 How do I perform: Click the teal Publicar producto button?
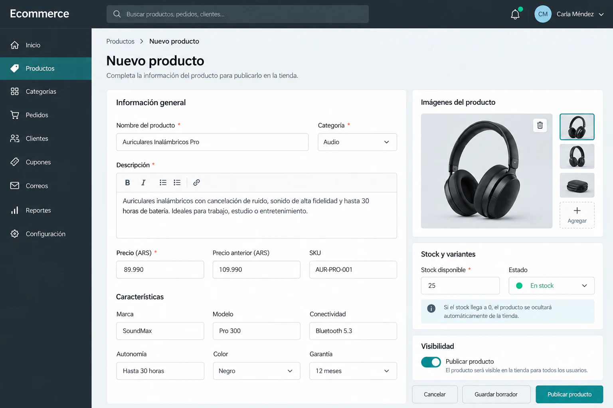[569, 394]
